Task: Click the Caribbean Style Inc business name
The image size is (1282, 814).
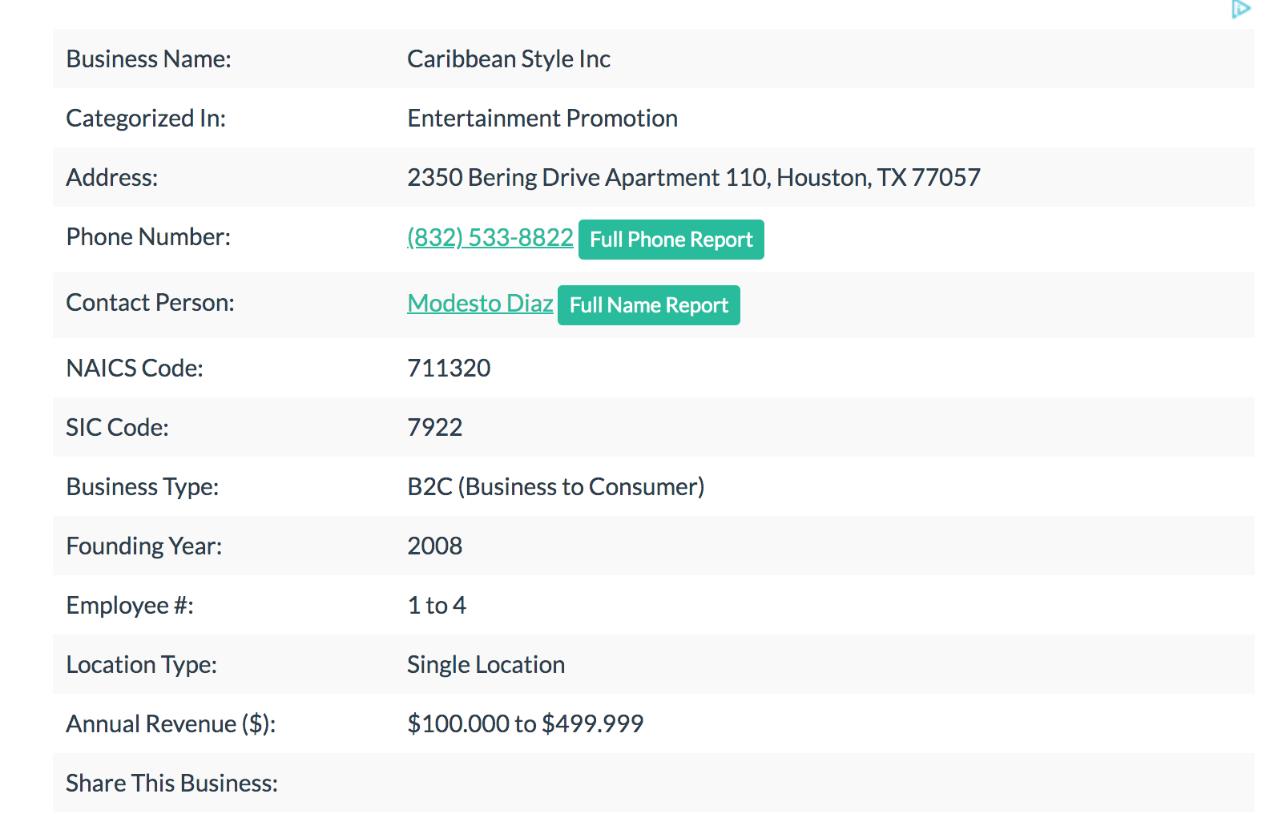Action: [508, 59]
